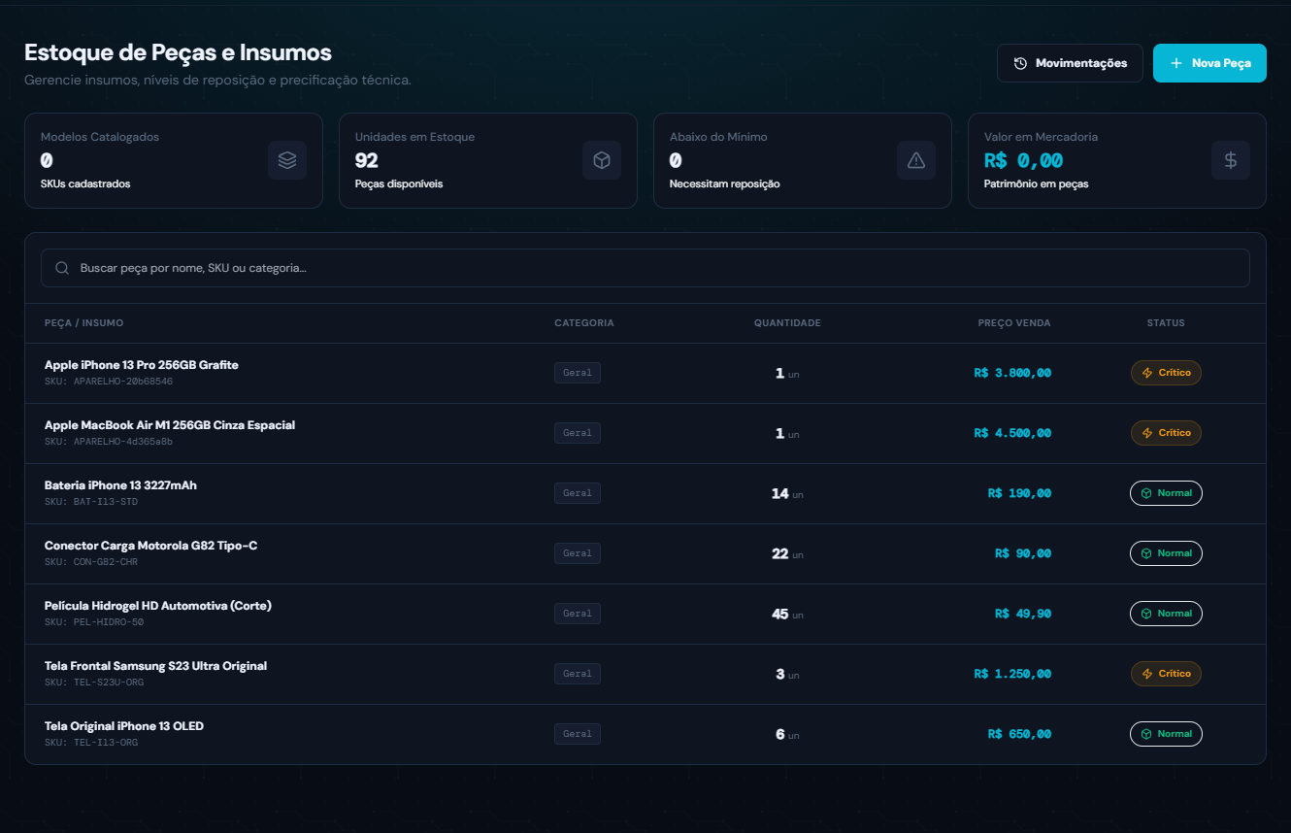Click SKU APARELHO-20b68546
Screen dimensions: 1291x833
[109, 382]
